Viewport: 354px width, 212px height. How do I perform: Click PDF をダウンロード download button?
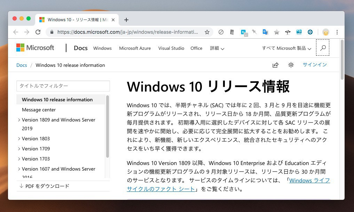pyautogui.click(x=45, y=186)
